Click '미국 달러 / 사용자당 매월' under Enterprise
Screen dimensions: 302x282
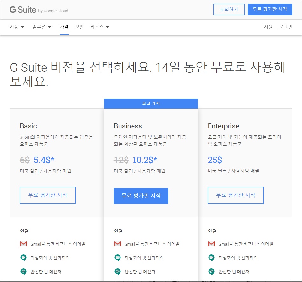point(233,171)
